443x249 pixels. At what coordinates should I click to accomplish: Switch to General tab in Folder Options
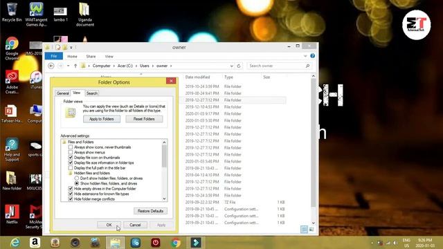[62, 93]
